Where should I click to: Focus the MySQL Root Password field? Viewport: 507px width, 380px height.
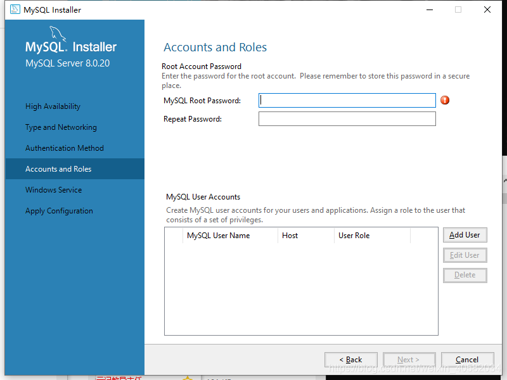tap(347, 100)
